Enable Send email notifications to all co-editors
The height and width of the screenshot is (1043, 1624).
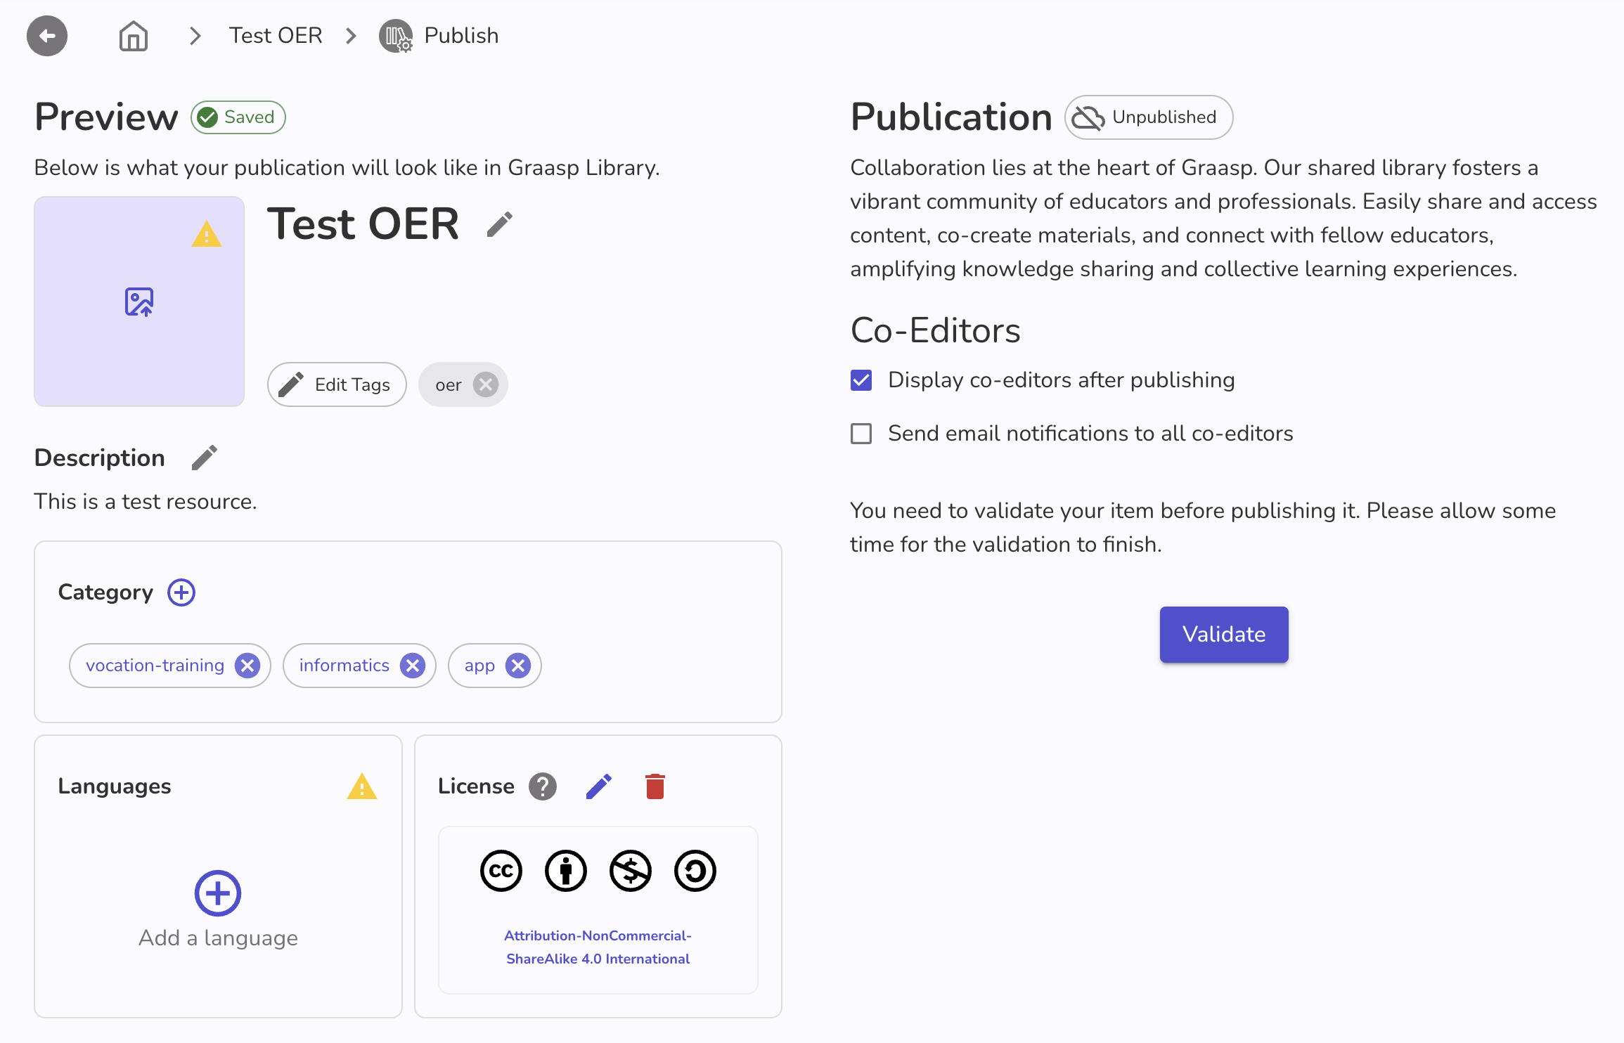pyautogui.click(x=861, y=433)
